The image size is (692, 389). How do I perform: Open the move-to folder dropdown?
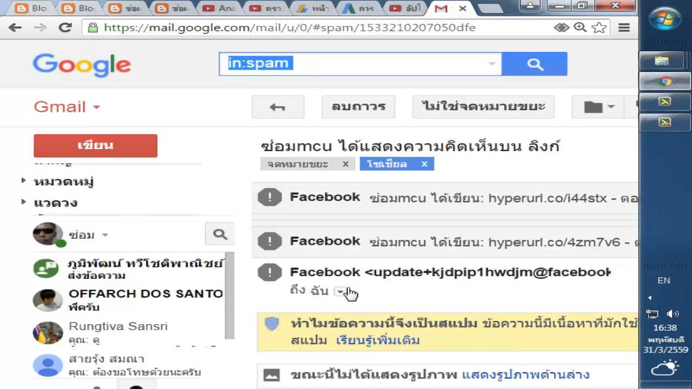pos(598,107)
